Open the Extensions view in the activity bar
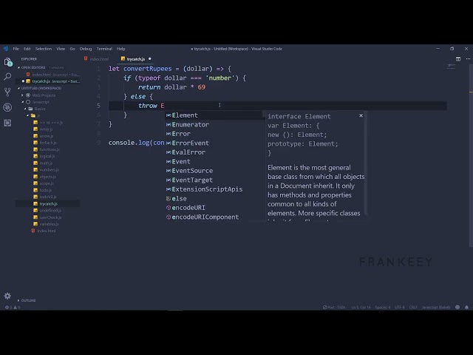Viewport: 473px width, 355px height. 7,123
